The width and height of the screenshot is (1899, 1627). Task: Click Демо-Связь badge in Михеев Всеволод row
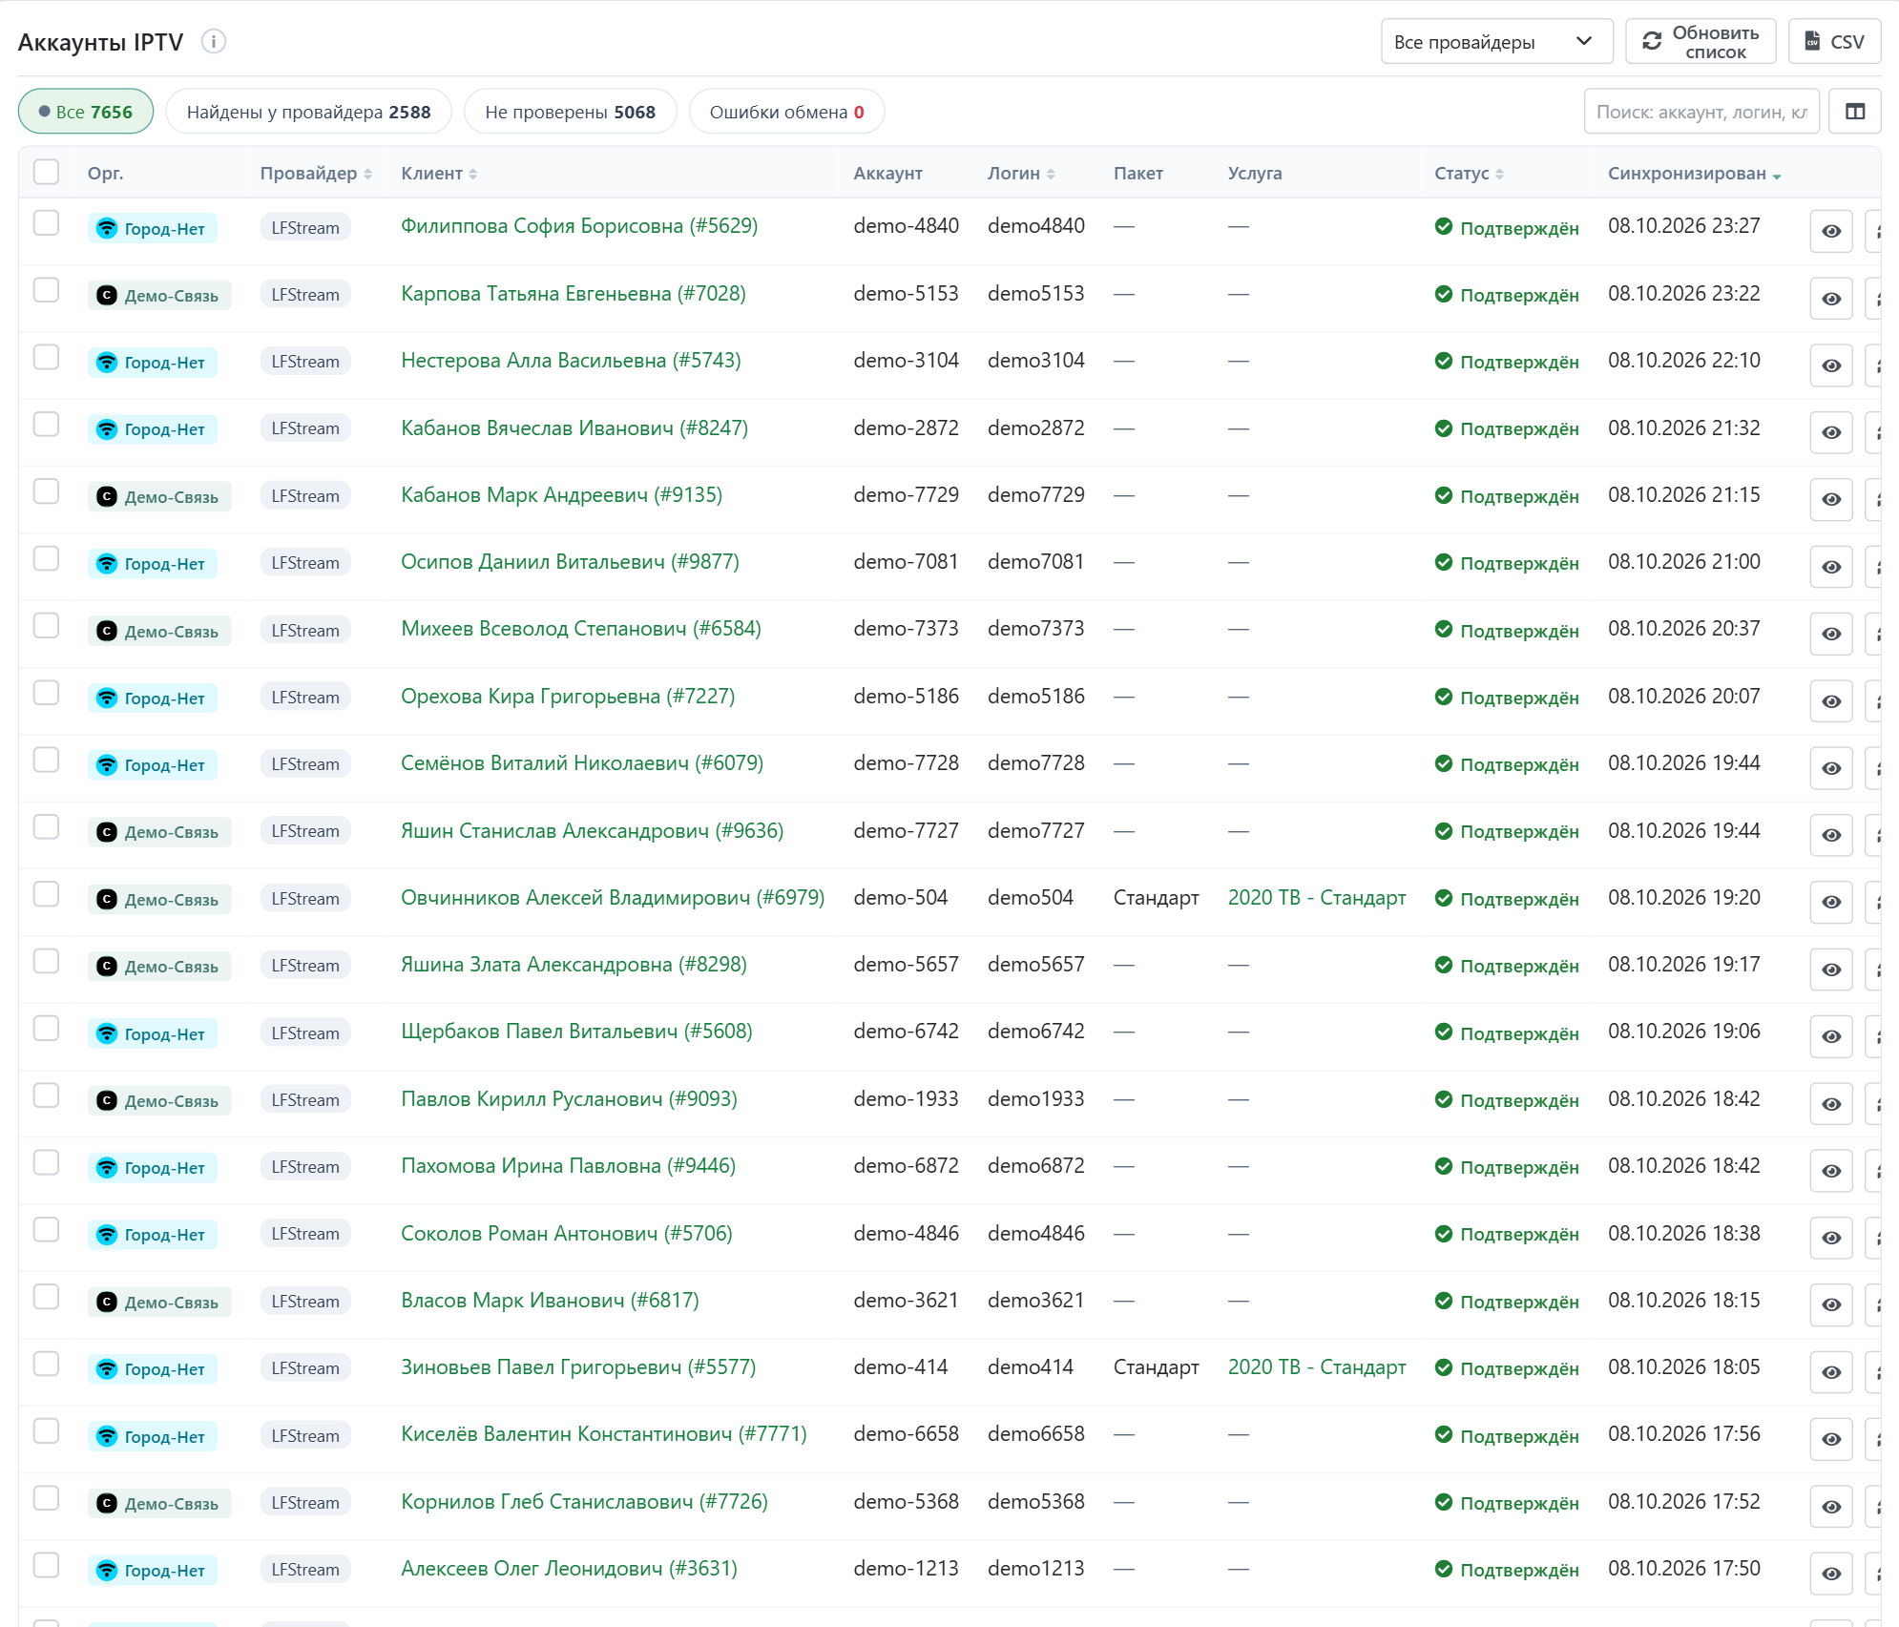[159, 631]
